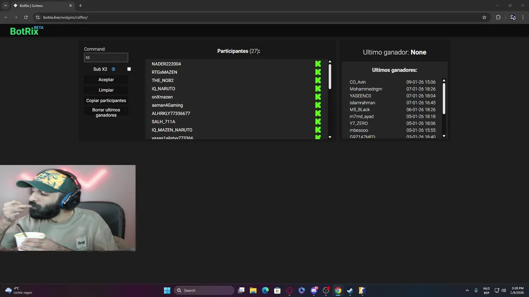The image size is (529, 297).
Task: Click Borrar ultimos ganadores button
Action: [x=106, y=113]
